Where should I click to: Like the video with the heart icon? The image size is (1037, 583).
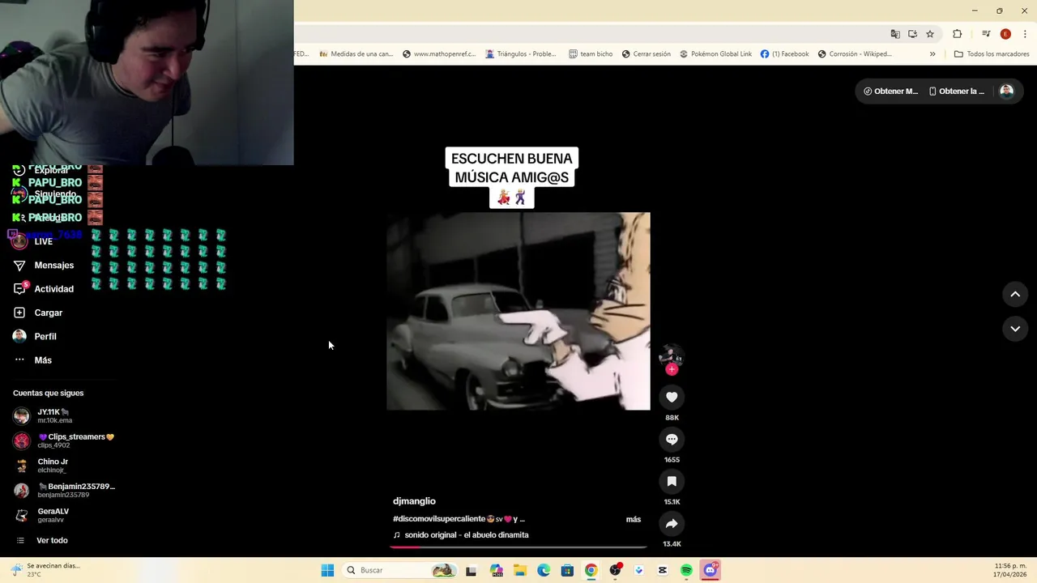click(x=672, y=397)
